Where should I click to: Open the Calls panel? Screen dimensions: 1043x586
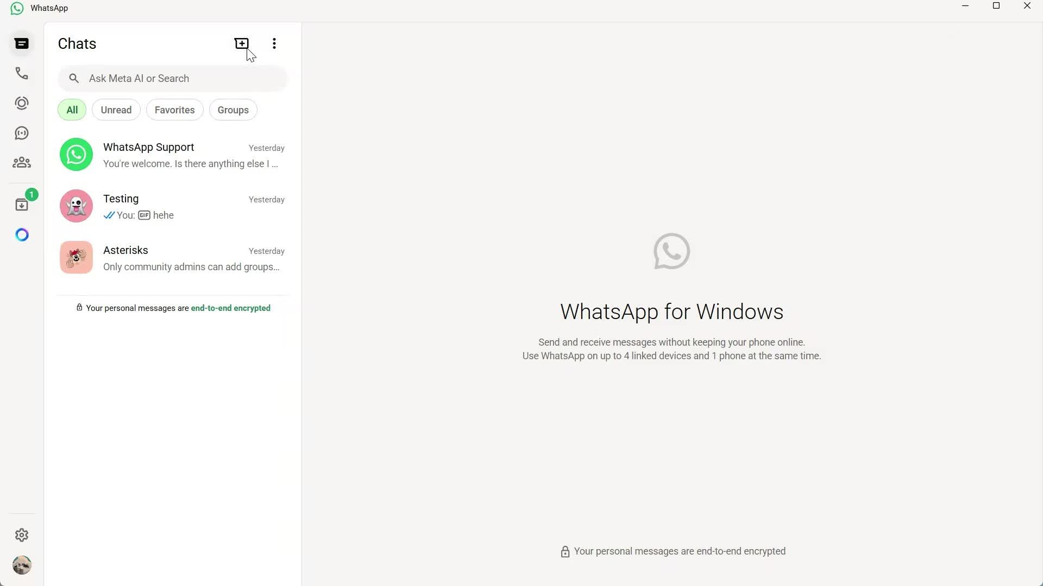21,73
